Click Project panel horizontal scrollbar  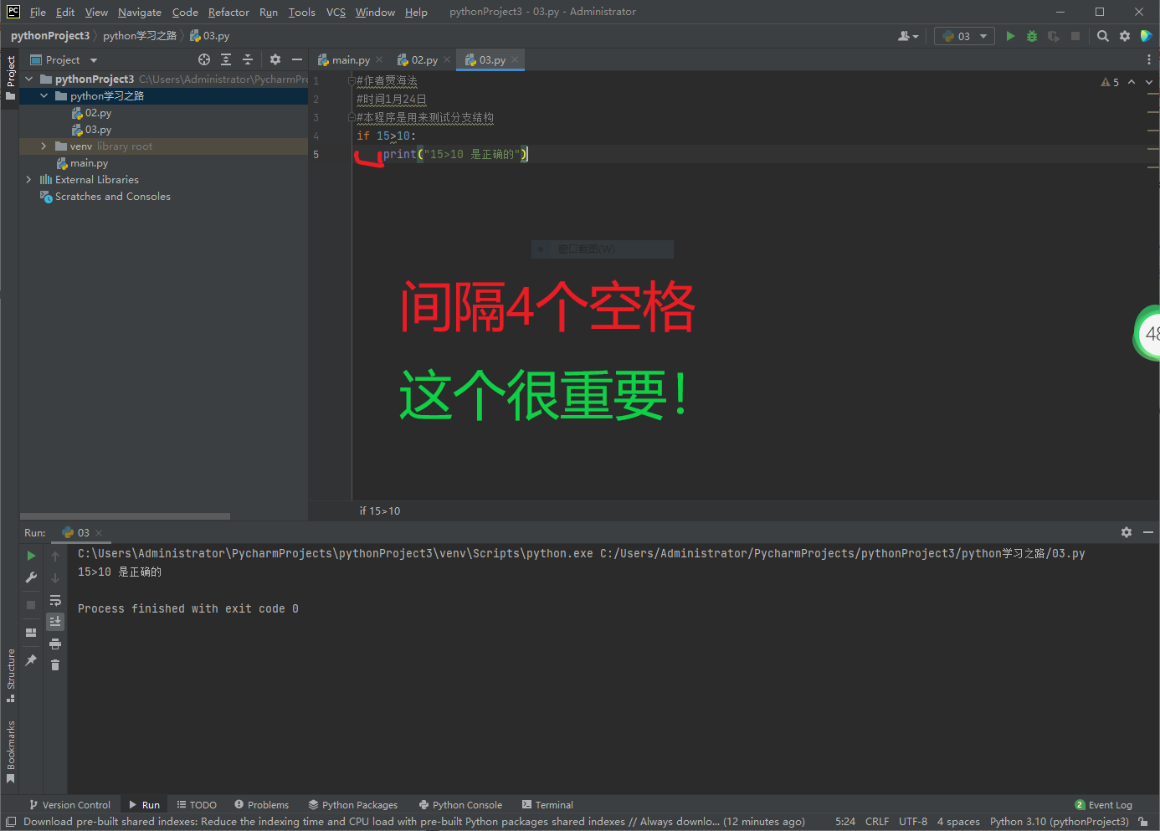click(x=125, y=516)
